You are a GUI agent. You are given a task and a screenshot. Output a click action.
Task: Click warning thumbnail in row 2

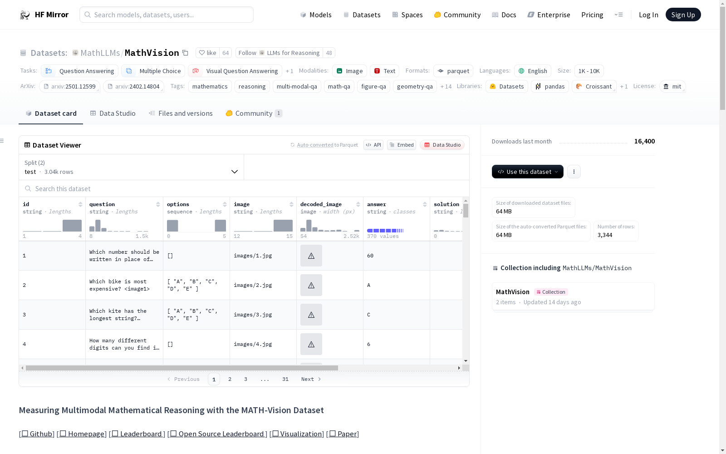coord(311,285)
